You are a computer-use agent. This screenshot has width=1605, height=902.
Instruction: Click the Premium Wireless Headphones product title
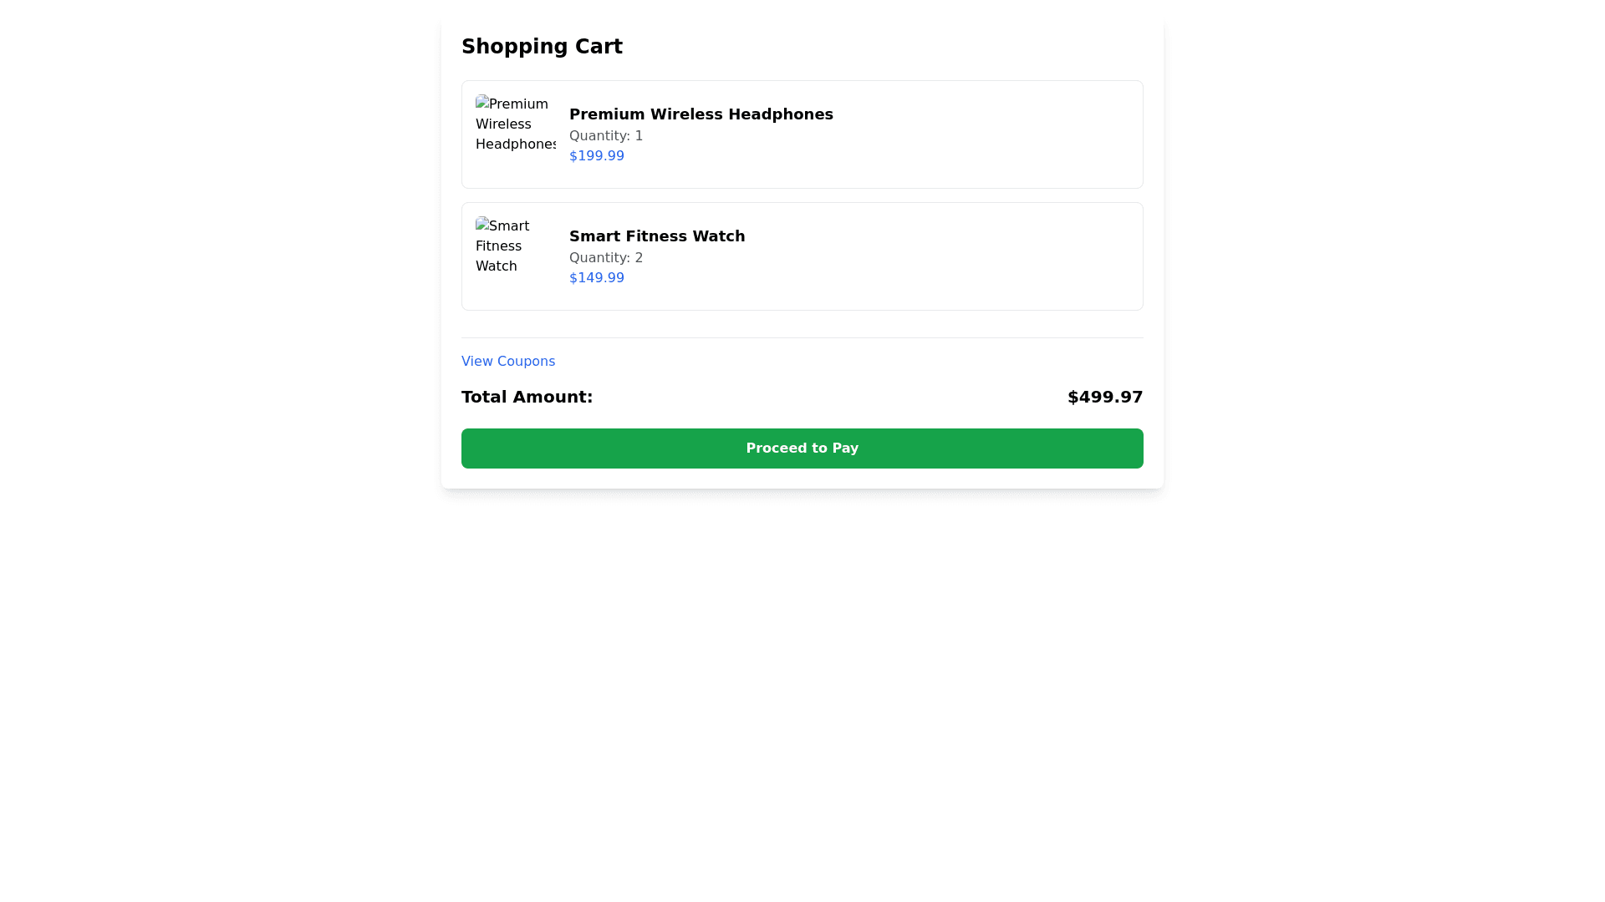coord(701,114)
